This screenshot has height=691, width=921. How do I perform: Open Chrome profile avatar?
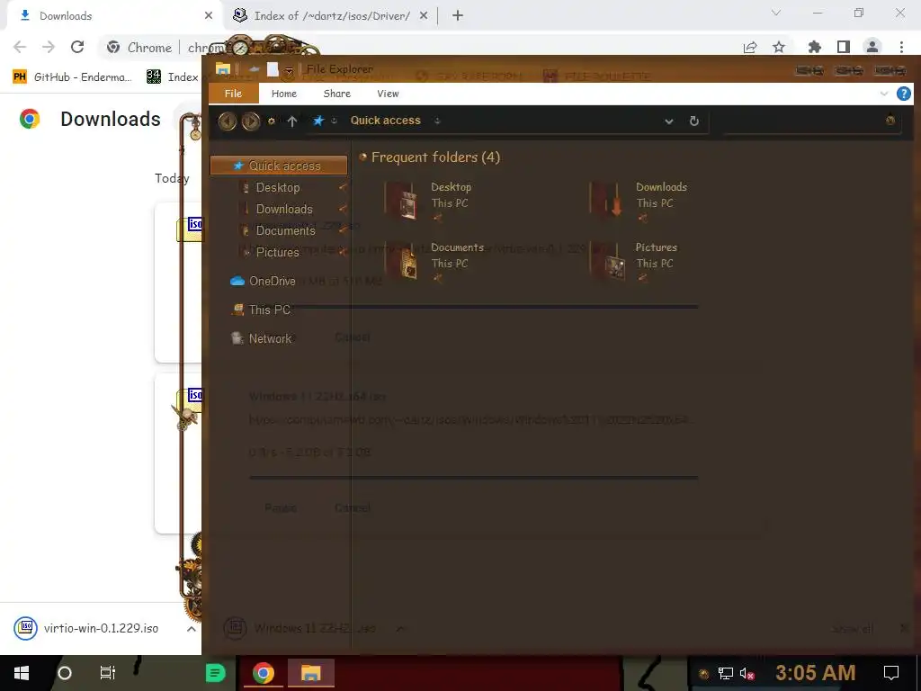click(872, 47)
